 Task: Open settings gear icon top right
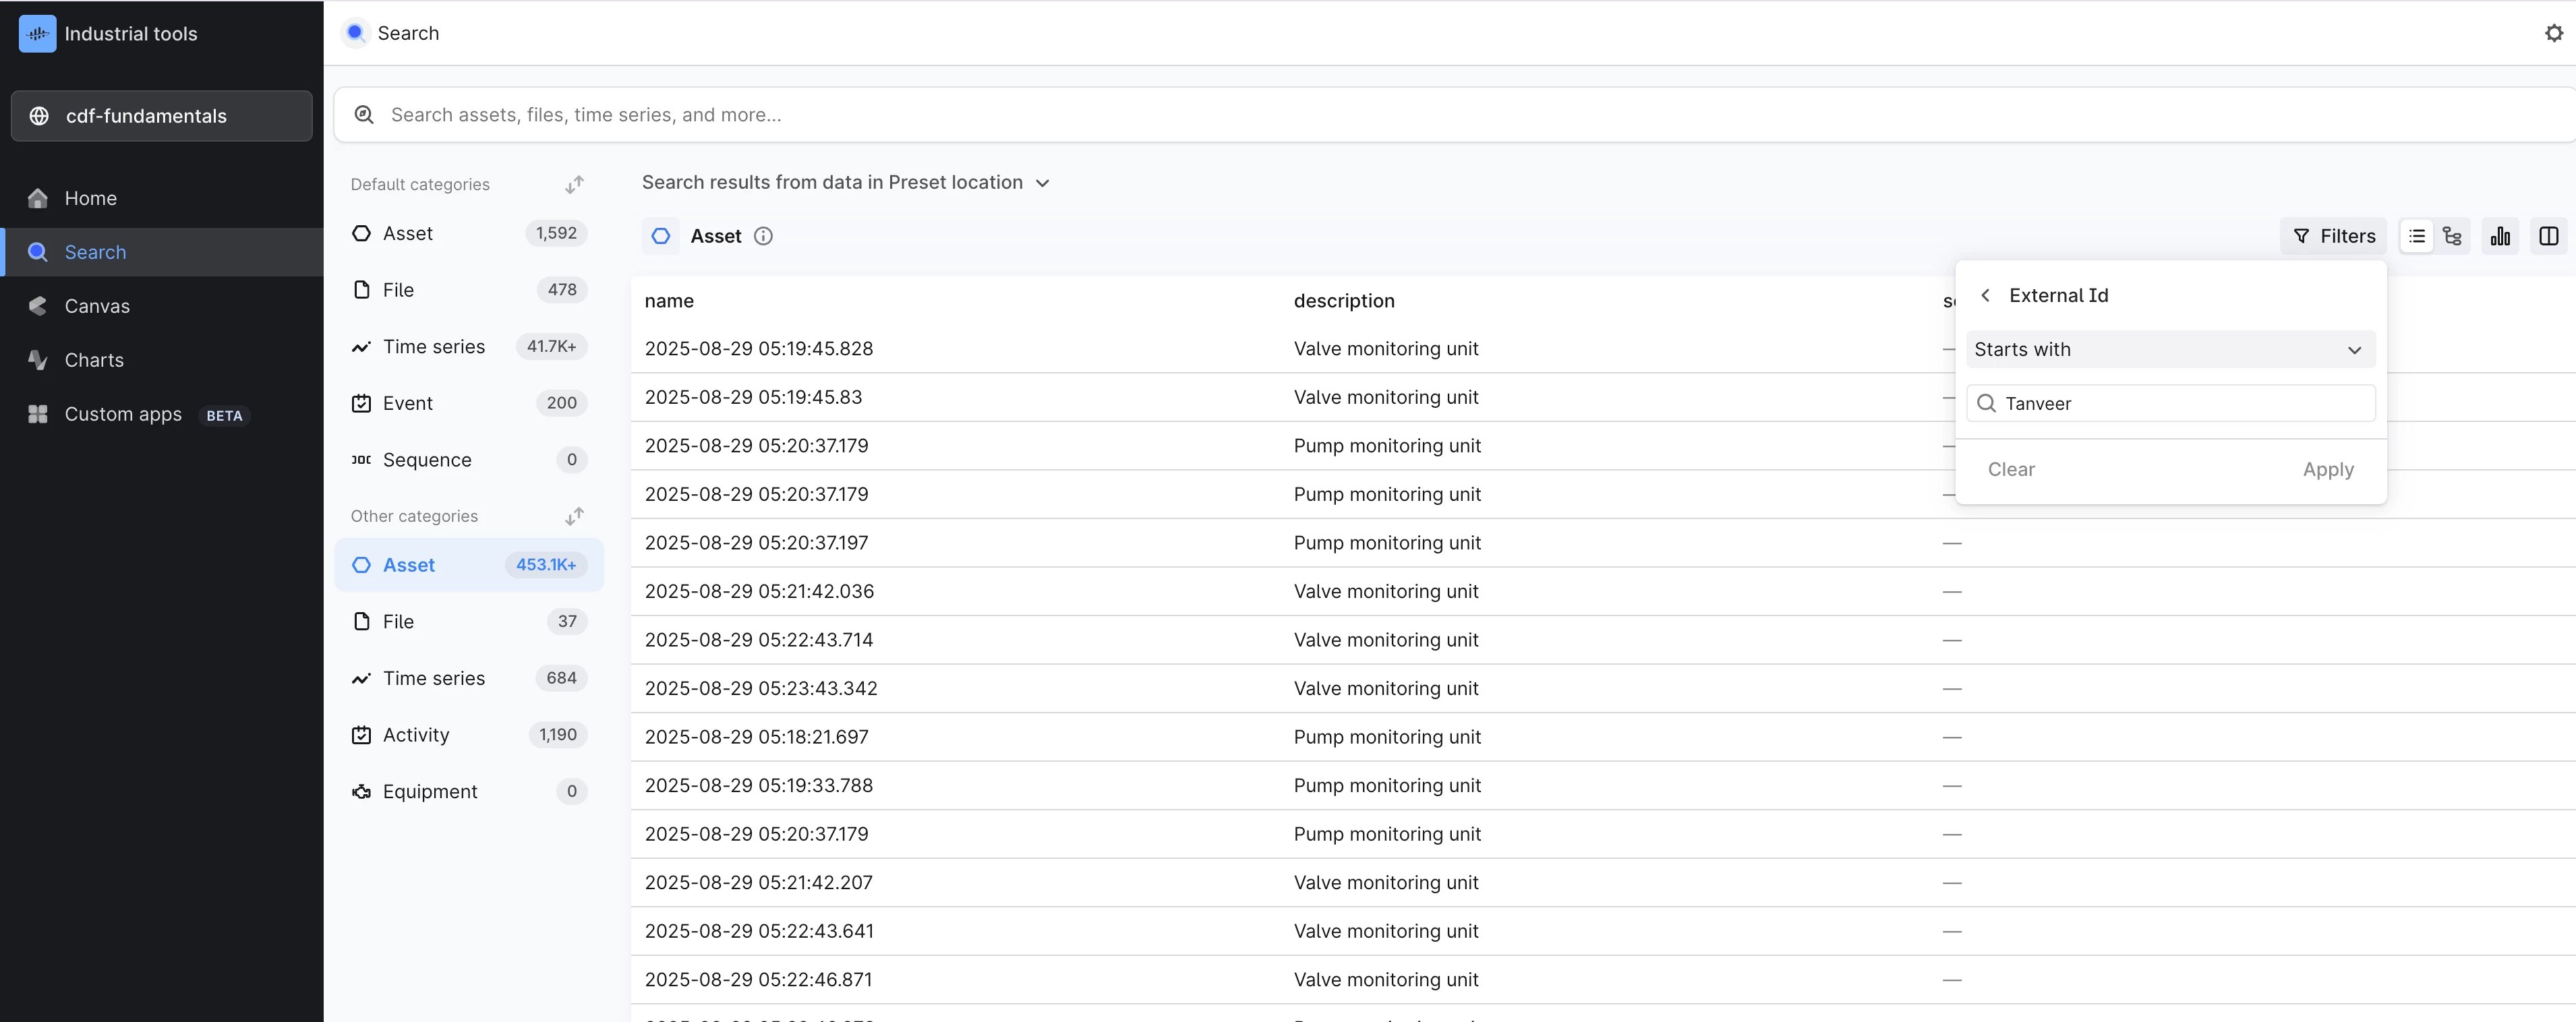click(2553, 33)
